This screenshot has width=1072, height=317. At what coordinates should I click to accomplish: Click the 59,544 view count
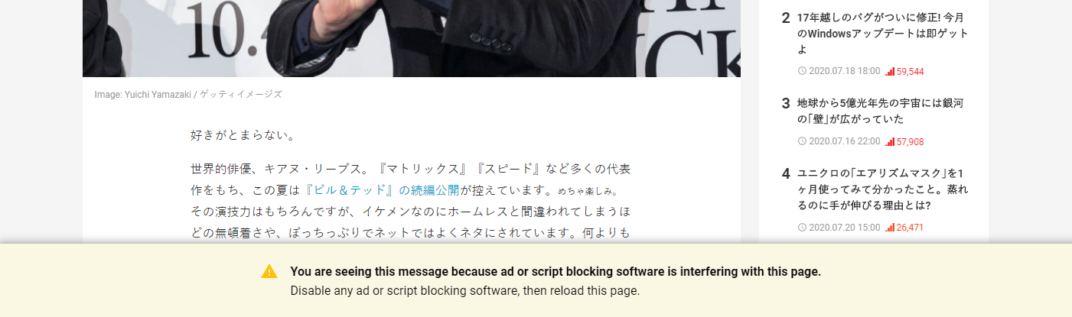tap(911, 71)
